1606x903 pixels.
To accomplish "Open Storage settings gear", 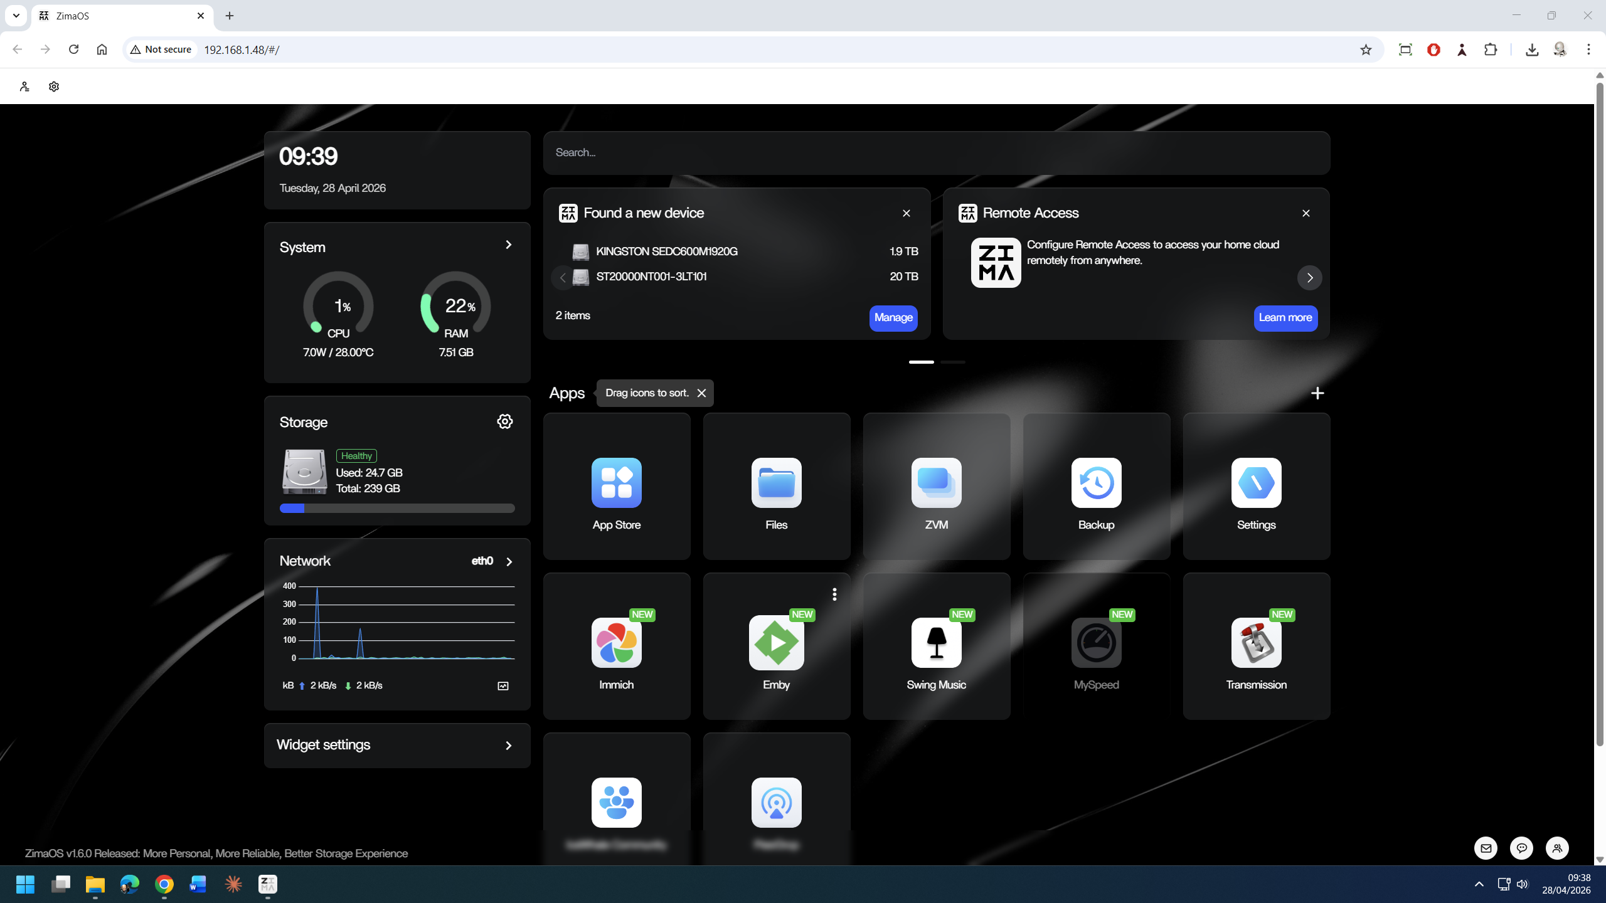I will [x=504, y=421].
